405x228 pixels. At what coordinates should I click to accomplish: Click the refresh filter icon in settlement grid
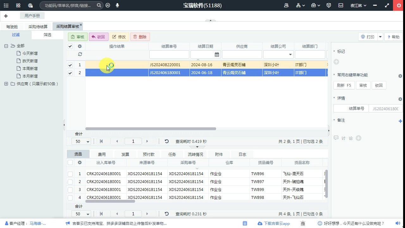tap(80, 54)
